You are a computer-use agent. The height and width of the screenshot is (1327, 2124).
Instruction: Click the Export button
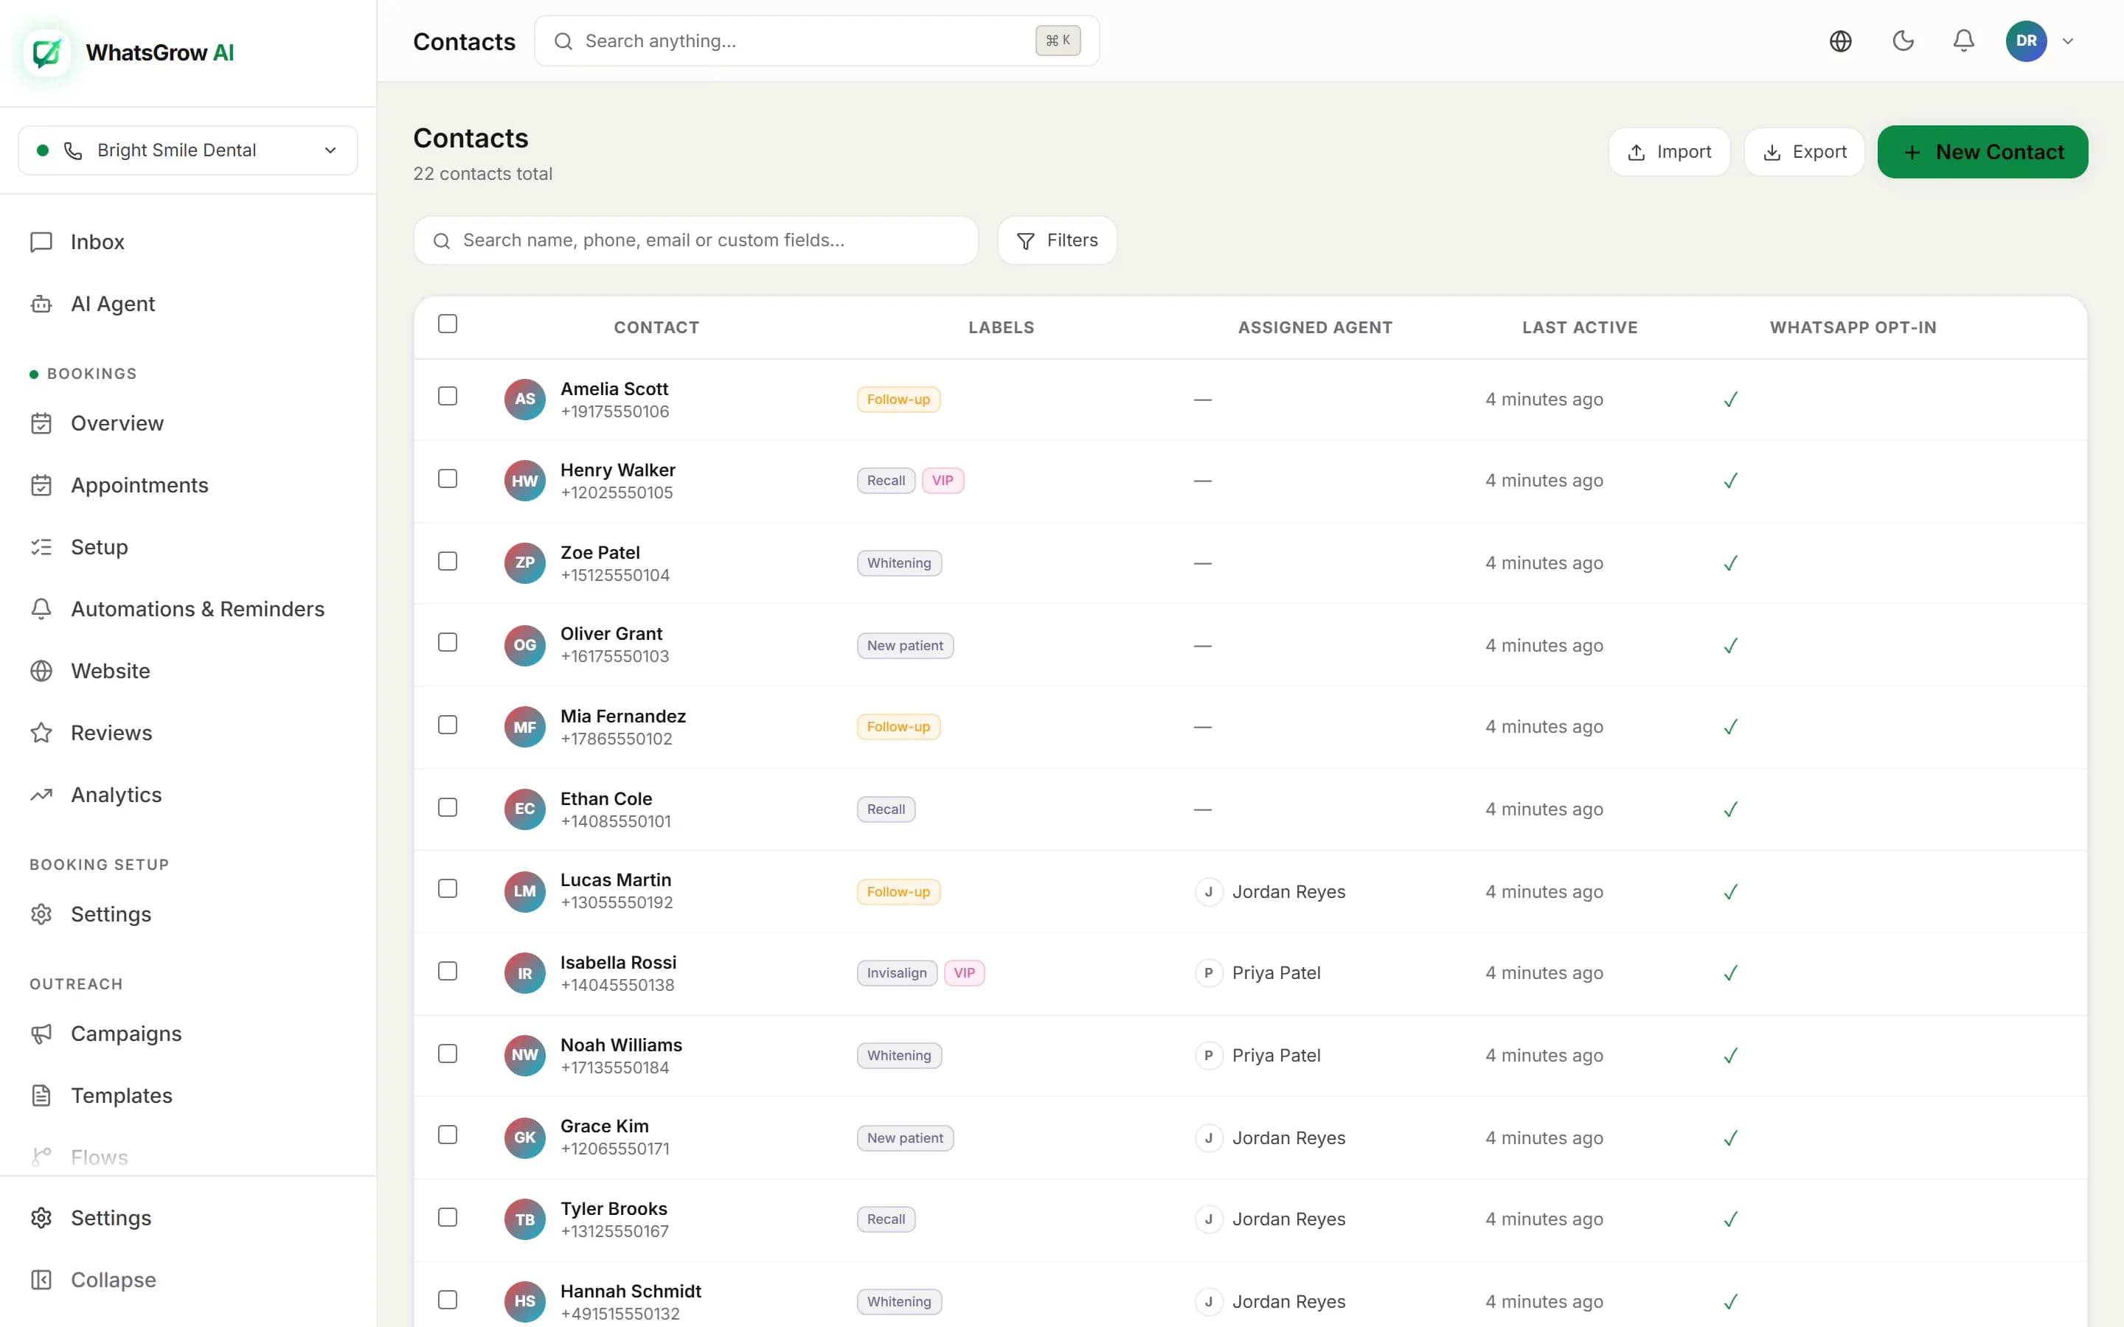[1805, 152]
